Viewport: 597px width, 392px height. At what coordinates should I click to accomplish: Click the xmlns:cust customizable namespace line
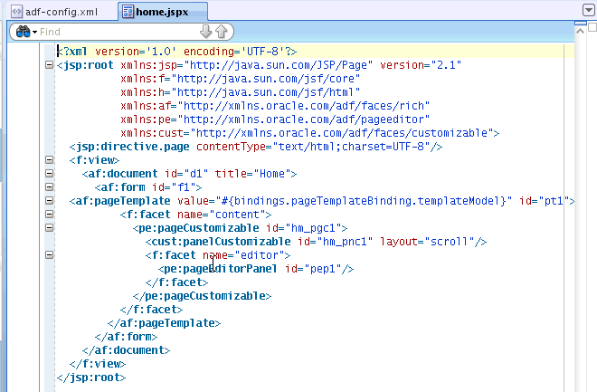[x=310, y=133]
